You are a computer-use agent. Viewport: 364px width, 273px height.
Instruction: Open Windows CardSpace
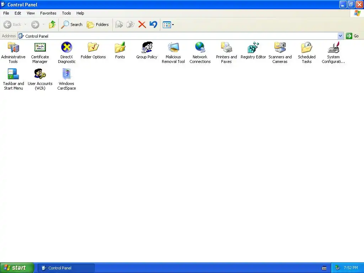coord(66,79)
